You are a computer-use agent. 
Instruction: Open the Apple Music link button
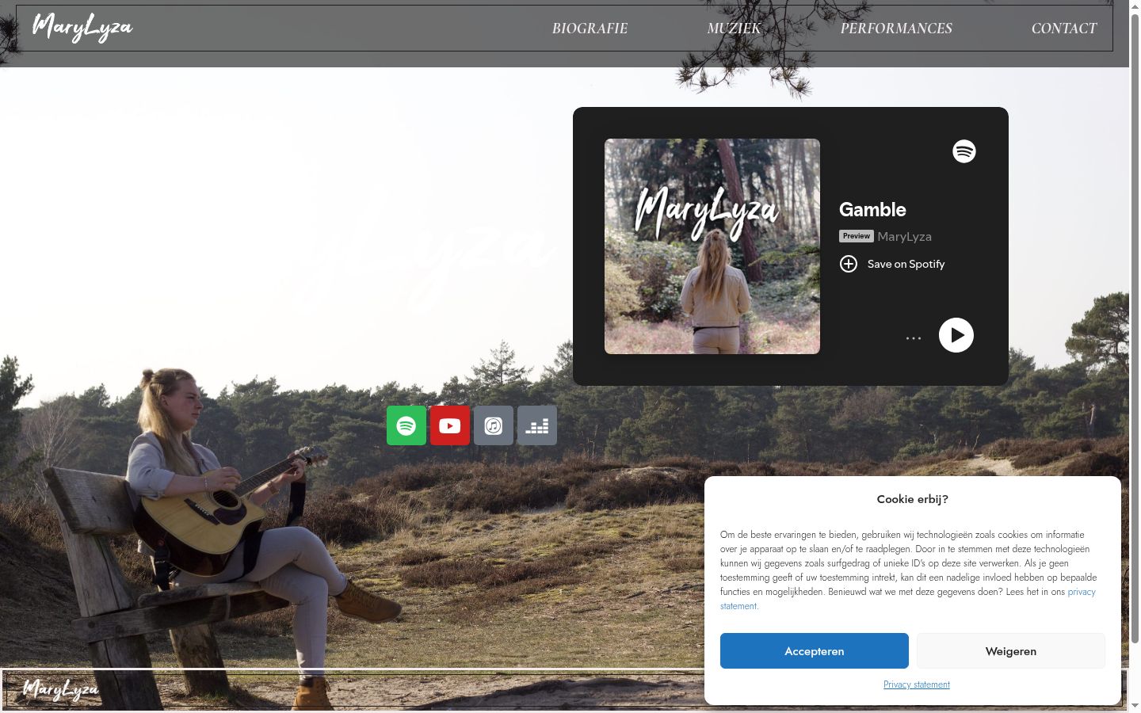tap(494, 425)
